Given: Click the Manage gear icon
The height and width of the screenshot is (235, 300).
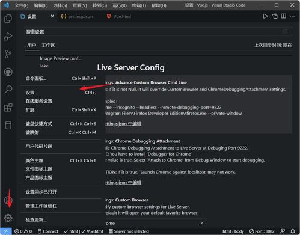Looking at the screenshot, I should click(x=8, y=218).
